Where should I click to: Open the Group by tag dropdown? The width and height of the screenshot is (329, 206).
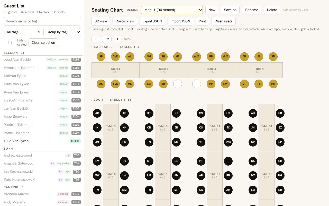point(62,32)
